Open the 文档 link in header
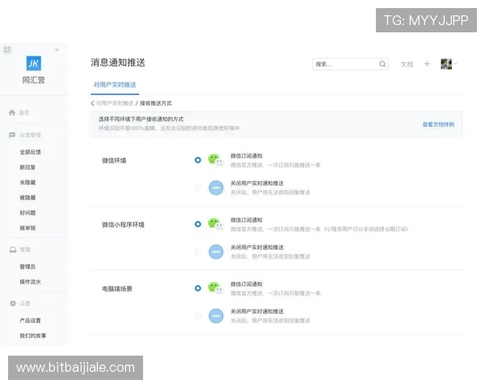Screen dimensions: 485x388 point(407,64)
